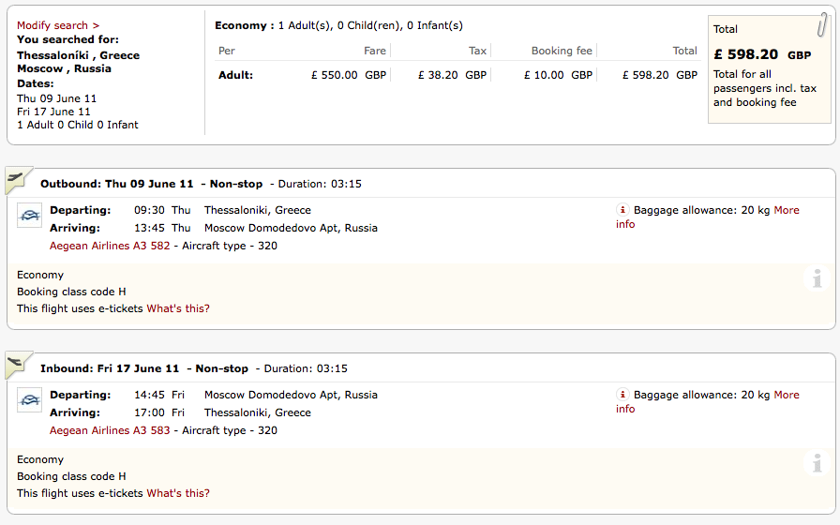Click the Aegean Airlines logo for inbound flight
This screenshot has width=840, height=525.
click(x=29, y=401)
